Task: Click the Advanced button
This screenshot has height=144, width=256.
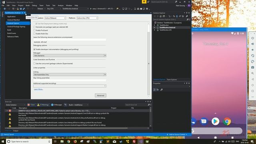Action: point(100,96)
